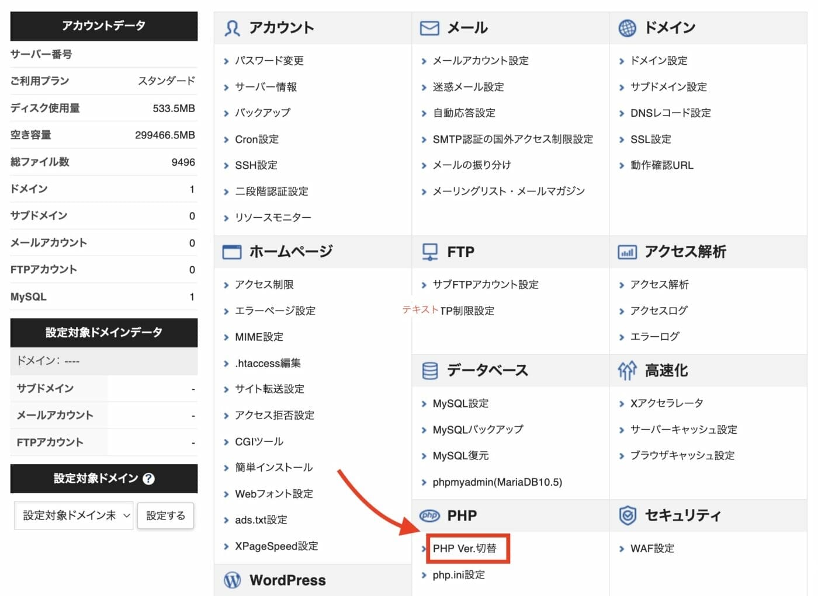
Task: Click パスワード変更 under アカウント
Action: pyautogui.click(x=271, y=60)
